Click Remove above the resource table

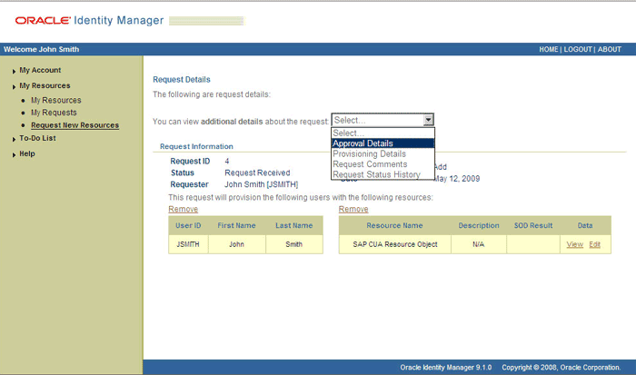tap(353, 209)
